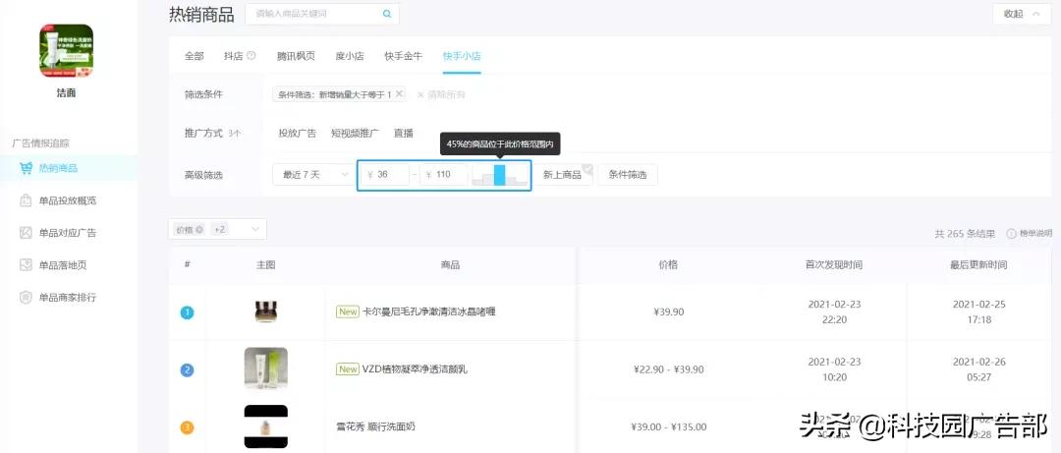
Task: Go to 单品投放概览 in sidebar
Action: [x=68, y=201]
